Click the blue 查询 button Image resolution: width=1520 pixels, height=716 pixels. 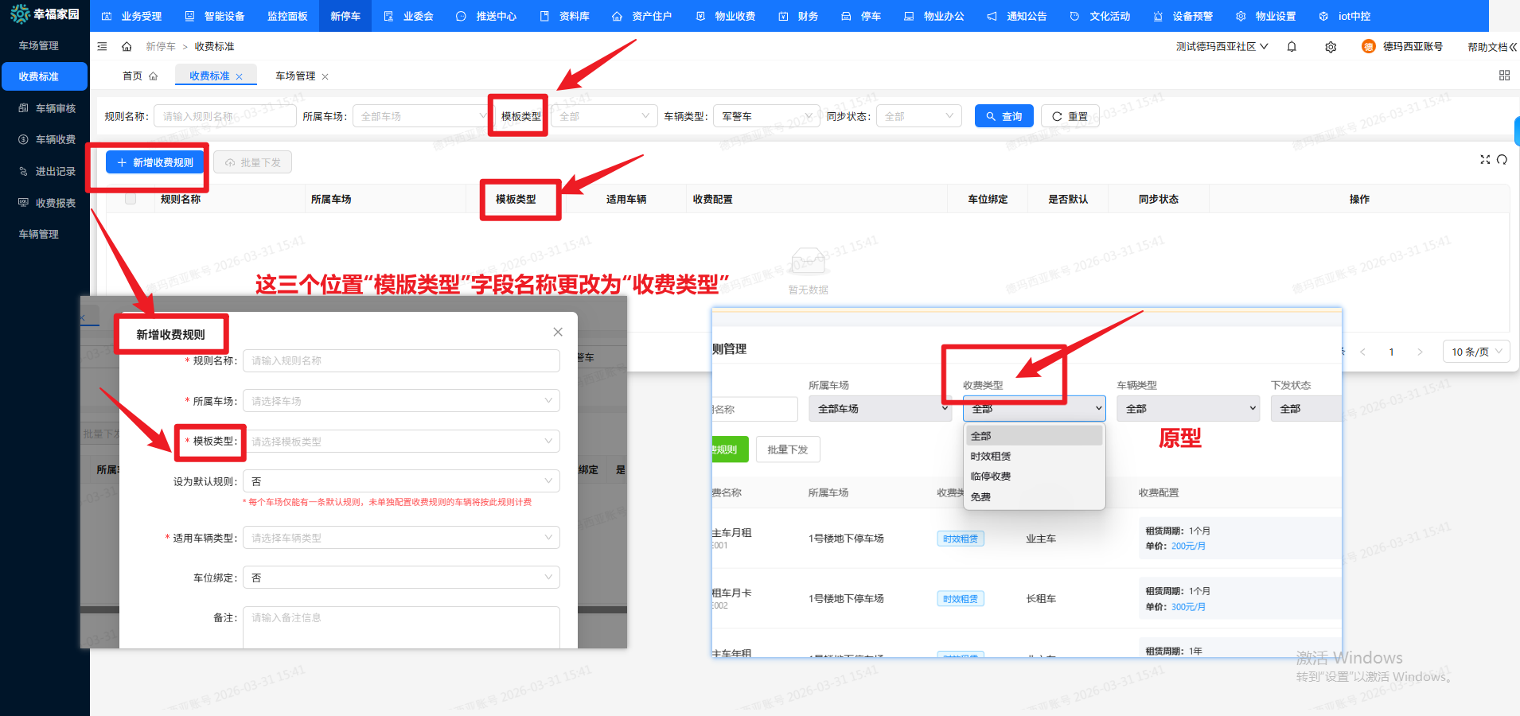[1004, 116]
